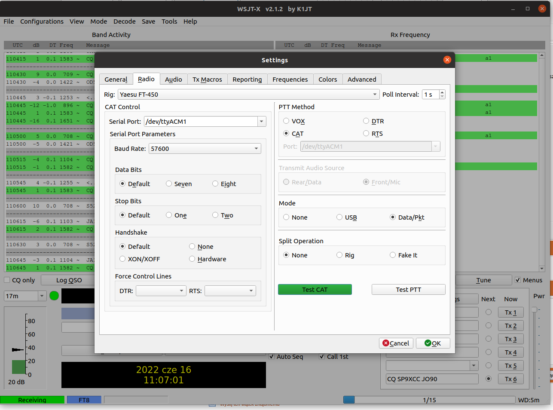Screen dimensions: 553x410
Task: Click the green status indicator beside the band selector
Action: tap(54, 296)
